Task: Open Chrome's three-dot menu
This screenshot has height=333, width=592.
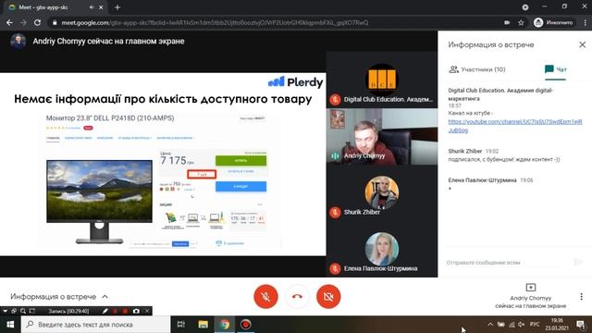Action: click(x=585, y=22)
